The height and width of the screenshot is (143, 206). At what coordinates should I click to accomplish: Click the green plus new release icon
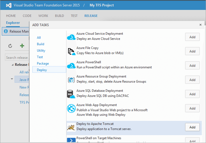[x=22, y=46]
